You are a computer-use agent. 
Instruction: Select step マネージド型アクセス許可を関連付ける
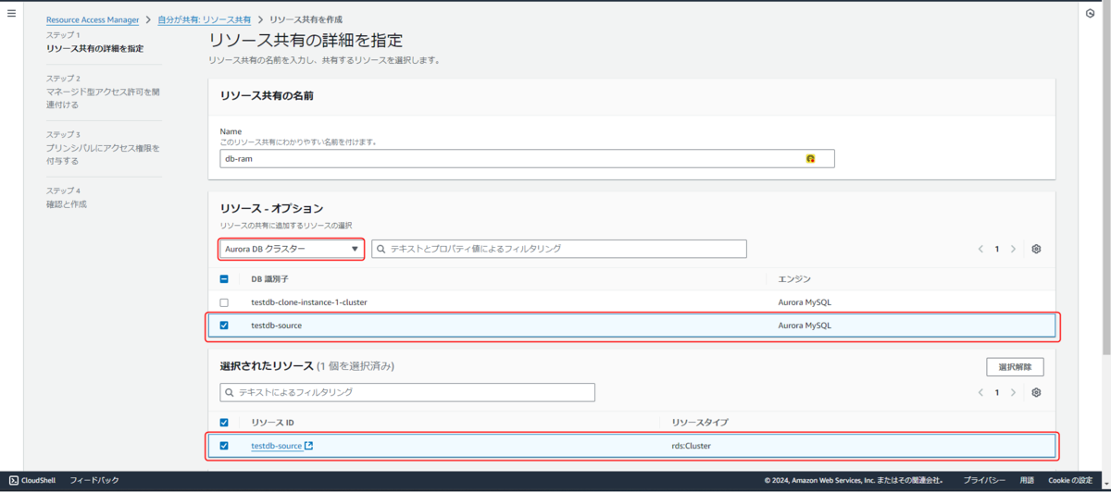(104, 98)
